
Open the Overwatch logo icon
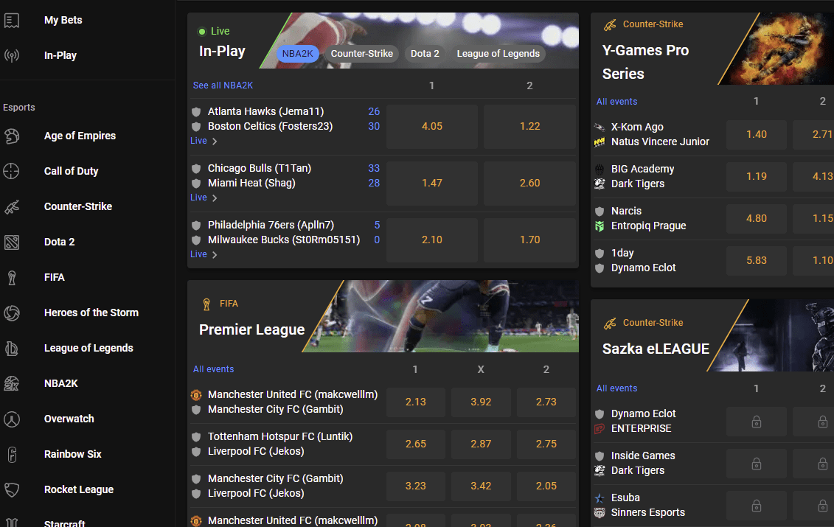click(12, 419)
